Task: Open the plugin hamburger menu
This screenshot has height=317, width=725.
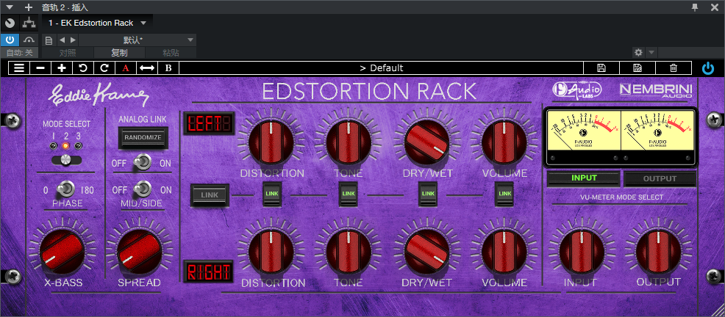Action: tap(19, 68)
